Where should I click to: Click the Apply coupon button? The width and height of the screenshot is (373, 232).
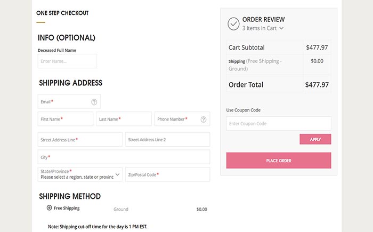click(315, 139)
